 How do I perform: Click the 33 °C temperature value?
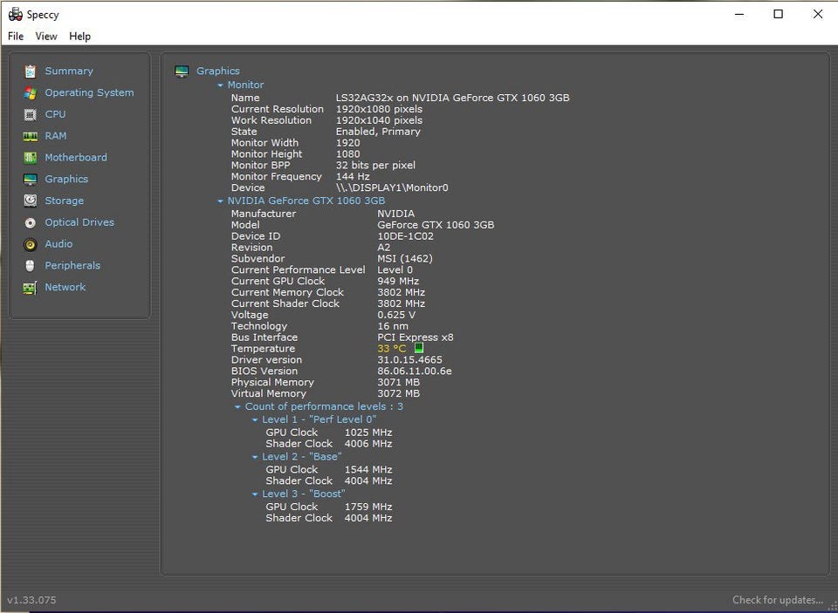coord(392,348)
